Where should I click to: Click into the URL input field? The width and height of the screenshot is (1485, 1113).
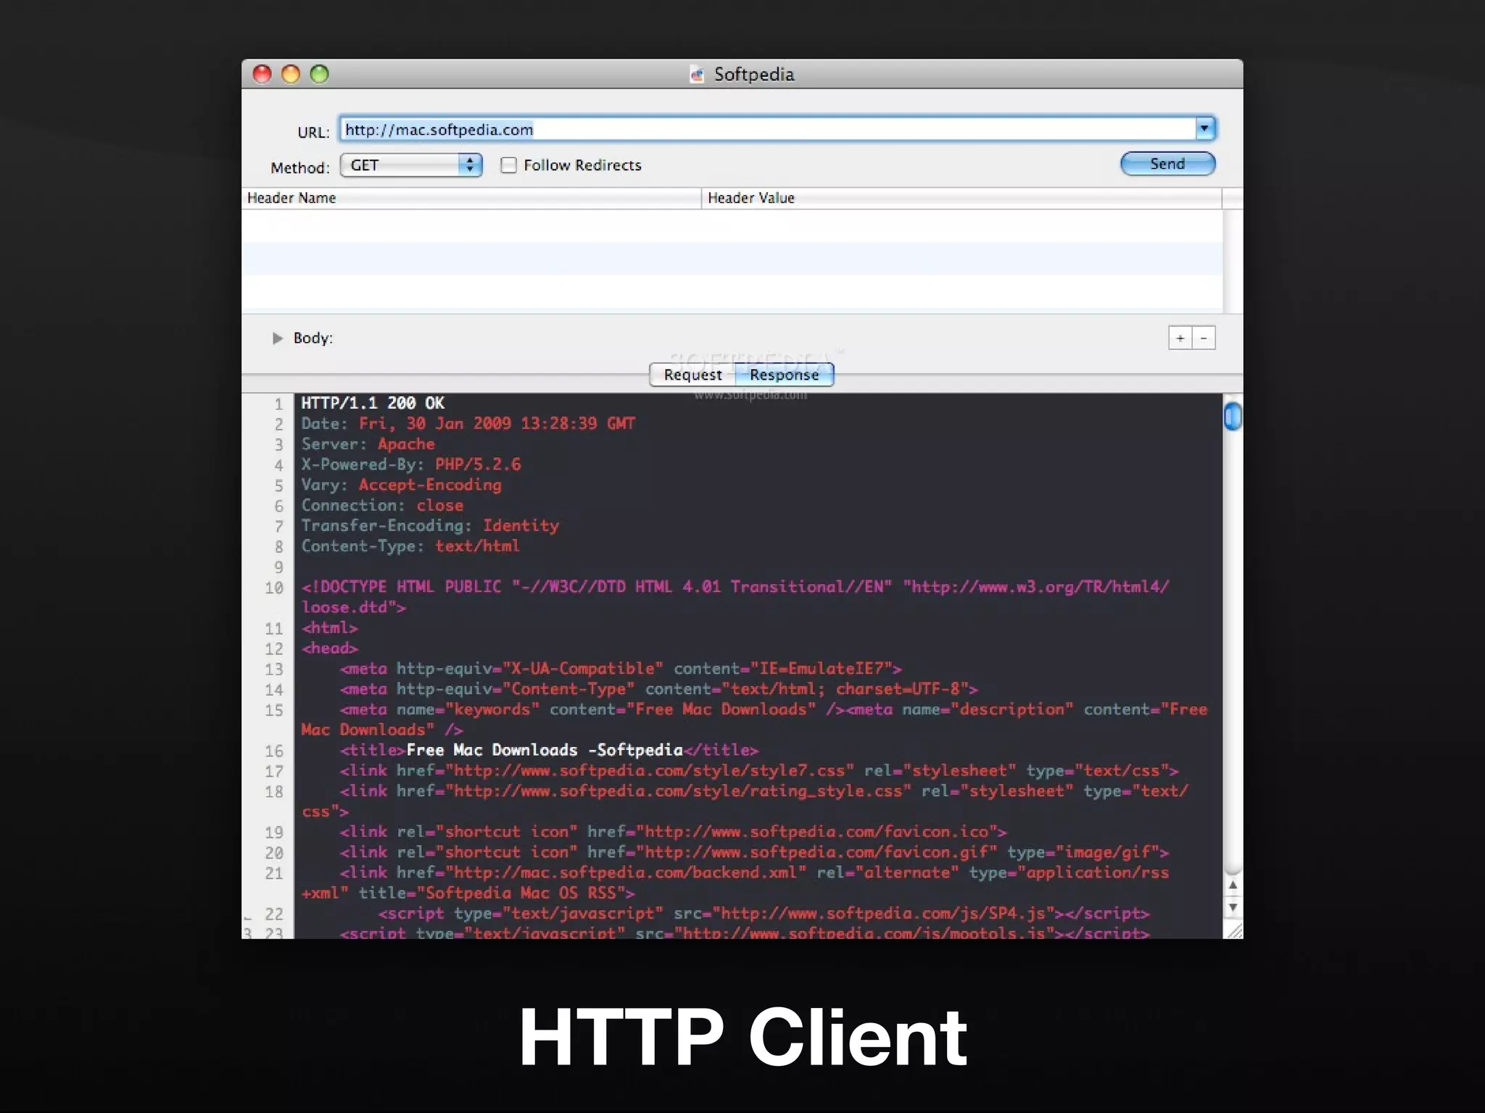(767, 129)
